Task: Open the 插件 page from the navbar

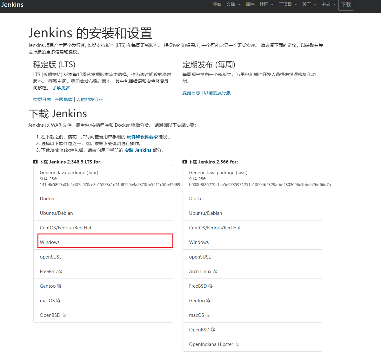Action: point(250,4)
